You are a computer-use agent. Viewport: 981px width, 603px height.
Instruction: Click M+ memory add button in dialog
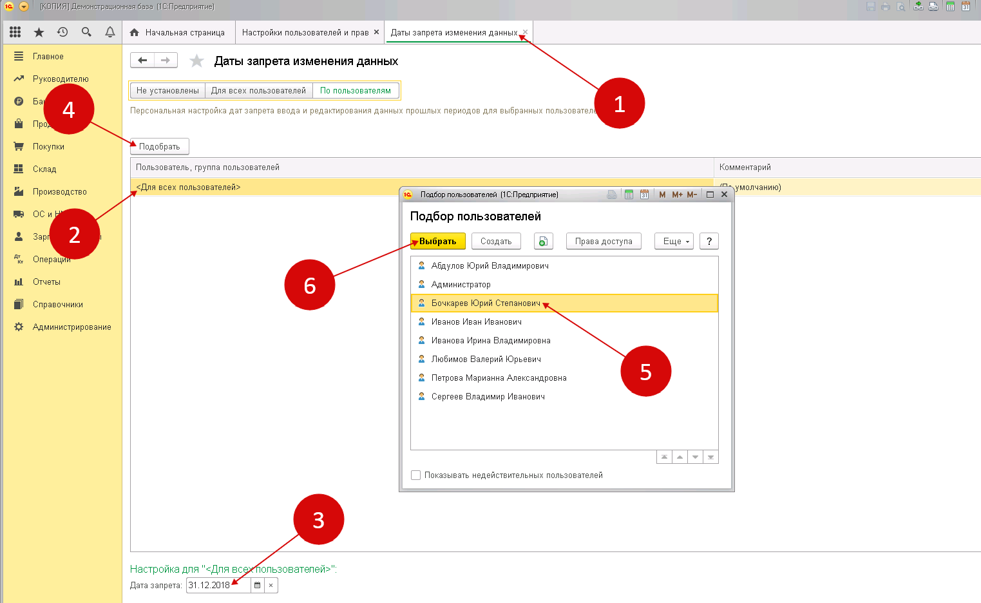click(x=677, y=195)
